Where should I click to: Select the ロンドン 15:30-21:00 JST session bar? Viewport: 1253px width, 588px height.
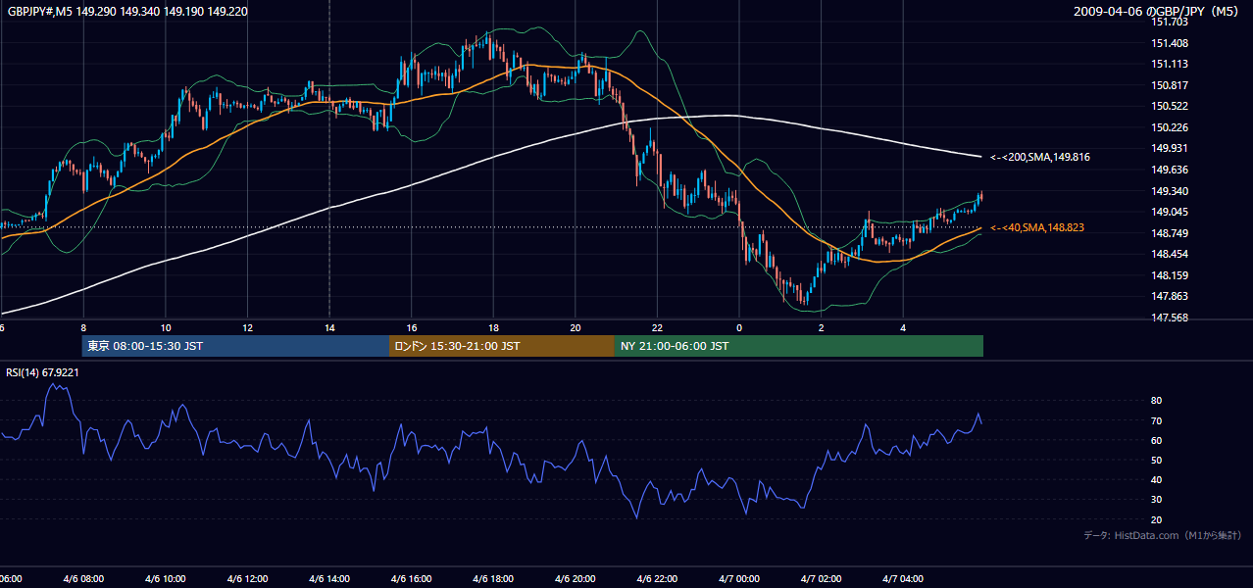pos(502,346)
